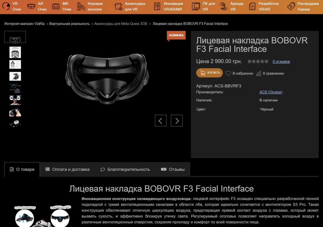Select sixth thumbnail with person wearing headset

[x=15, y=100]
